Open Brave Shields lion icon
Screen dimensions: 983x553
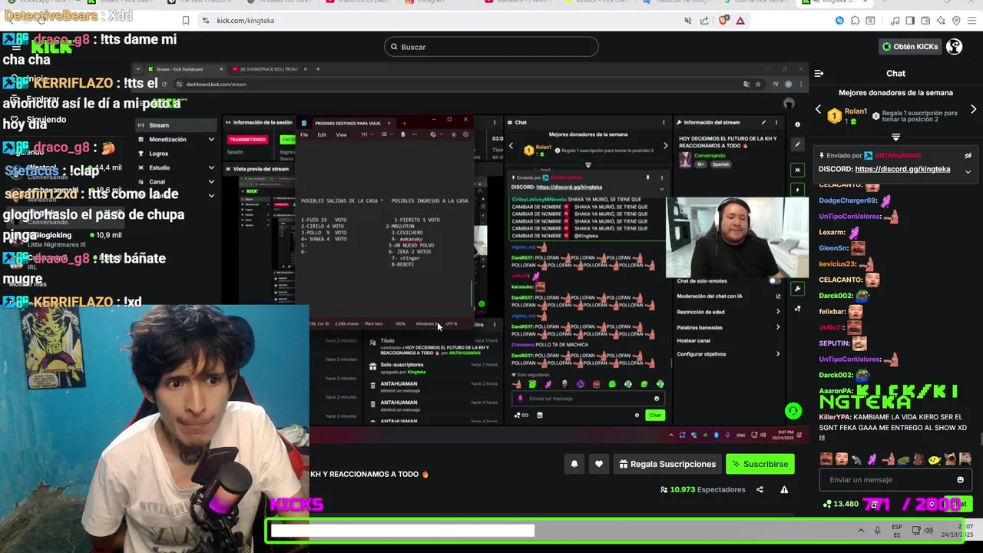pos(723,21)
